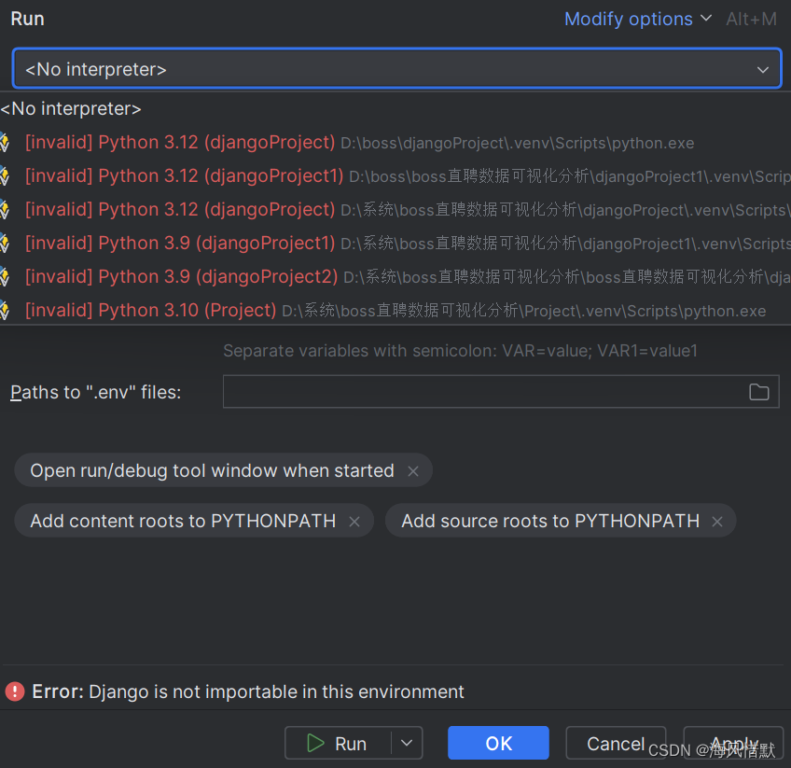This screenshot has width=791, height=768.
Task: Click the green play icon on Run
Action: 315,743
